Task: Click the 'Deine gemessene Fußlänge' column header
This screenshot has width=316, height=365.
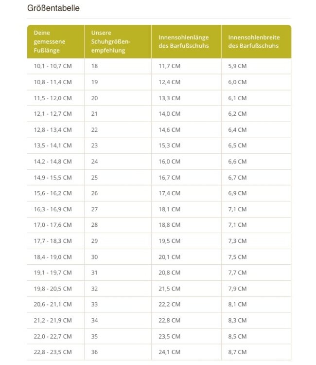Action: (50, 41)
